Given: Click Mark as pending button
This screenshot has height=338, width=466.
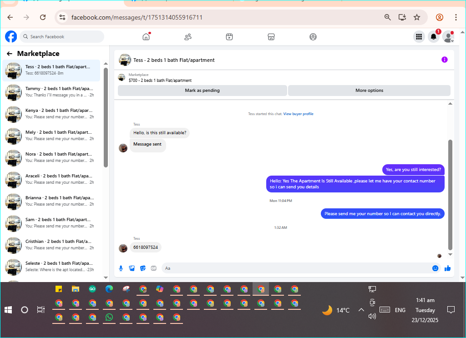Looking at the screenshot, I should (203, 90).
